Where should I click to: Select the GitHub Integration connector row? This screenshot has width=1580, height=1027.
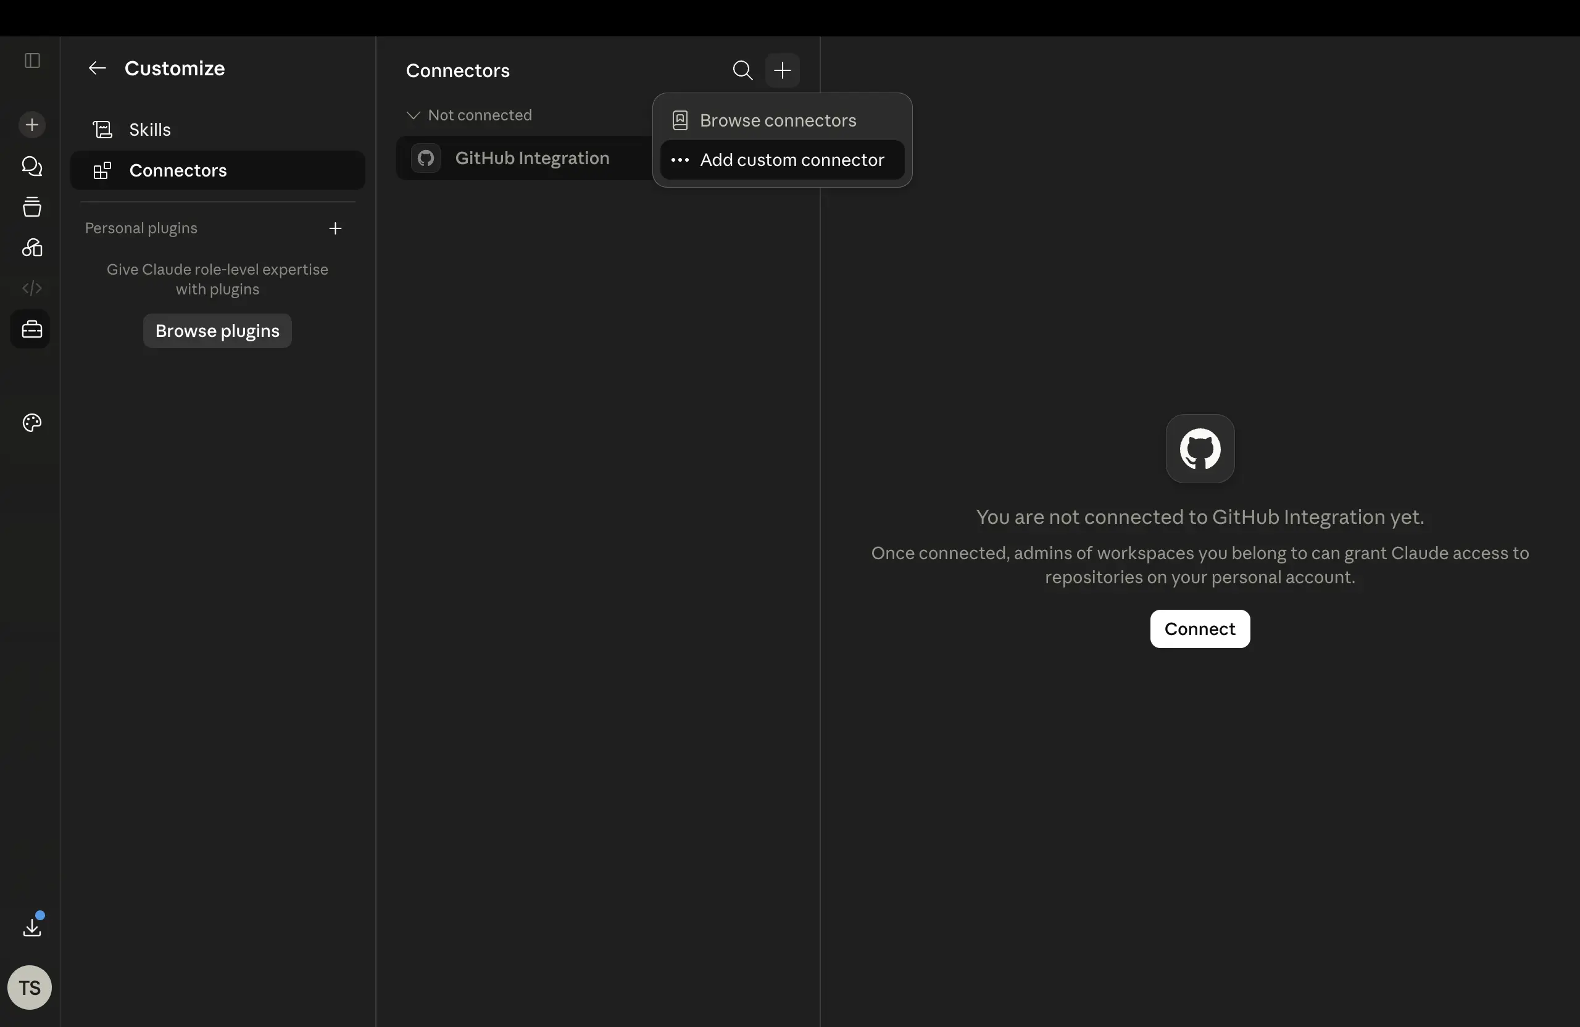[525, 158]
